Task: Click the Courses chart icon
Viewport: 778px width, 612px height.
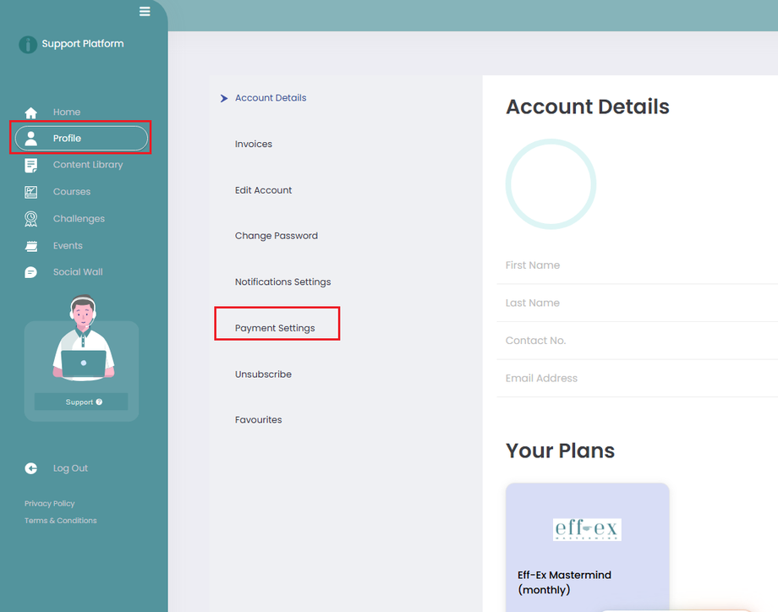Action: point(30,192)
